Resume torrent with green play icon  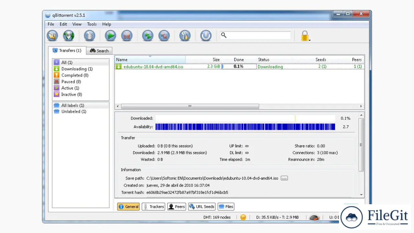click(x=110, y=36)
